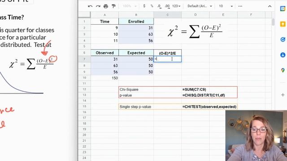Click the Observed cell 31 in row 7
The height and width of the screenshot is (161, 287).
[x=104, y=59]
